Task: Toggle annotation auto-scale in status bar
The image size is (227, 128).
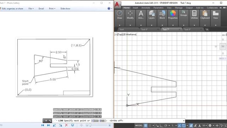Action: coord(195,126)
